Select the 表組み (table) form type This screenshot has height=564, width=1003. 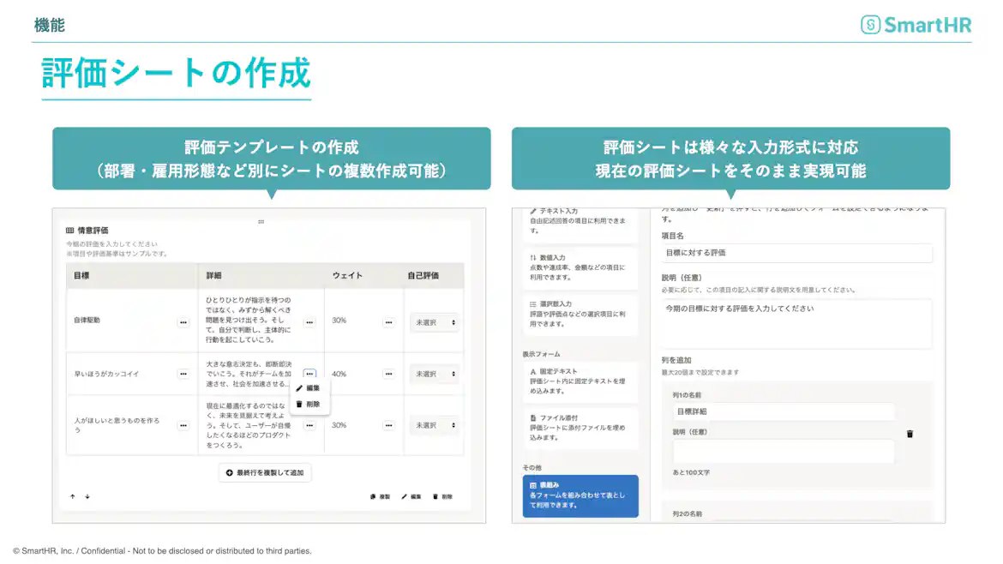point(580,495)
